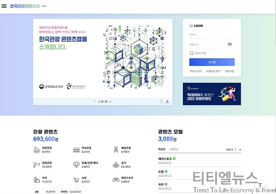276x194 pixels.
Task: Switch to the 최신순 sort tab
Action: point(162,149)
